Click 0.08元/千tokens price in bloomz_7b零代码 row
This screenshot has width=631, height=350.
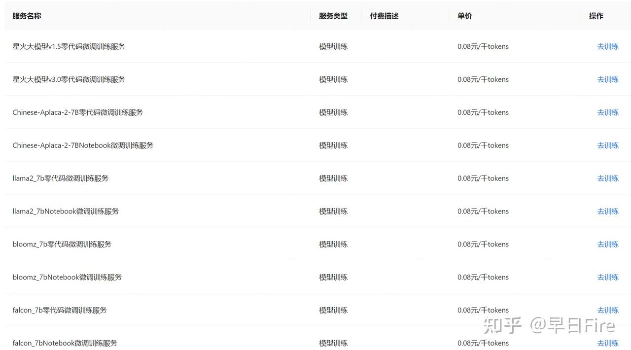pos(483,245)
